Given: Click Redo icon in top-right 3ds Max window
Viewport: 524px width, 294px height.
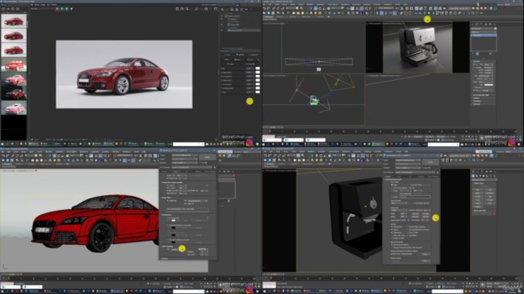Looking at the screenshot, I should click(269, 8).
